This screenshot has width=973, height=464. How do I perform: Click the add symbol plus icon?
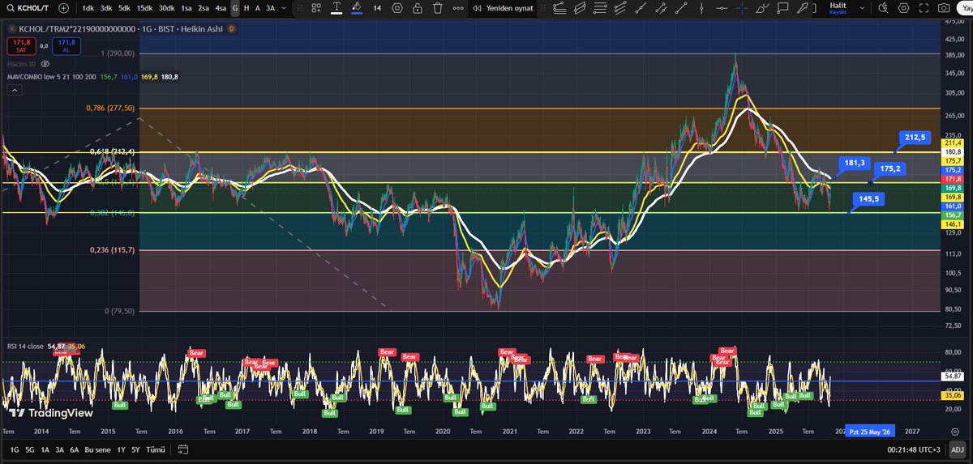65,7
